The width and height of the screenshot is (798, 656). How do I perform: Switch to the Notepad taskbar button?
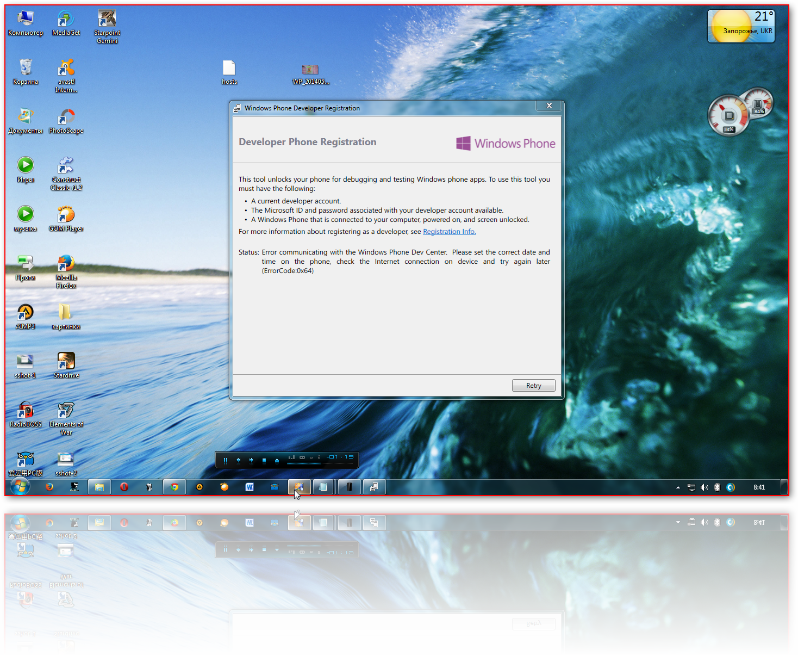coord(323,487)
